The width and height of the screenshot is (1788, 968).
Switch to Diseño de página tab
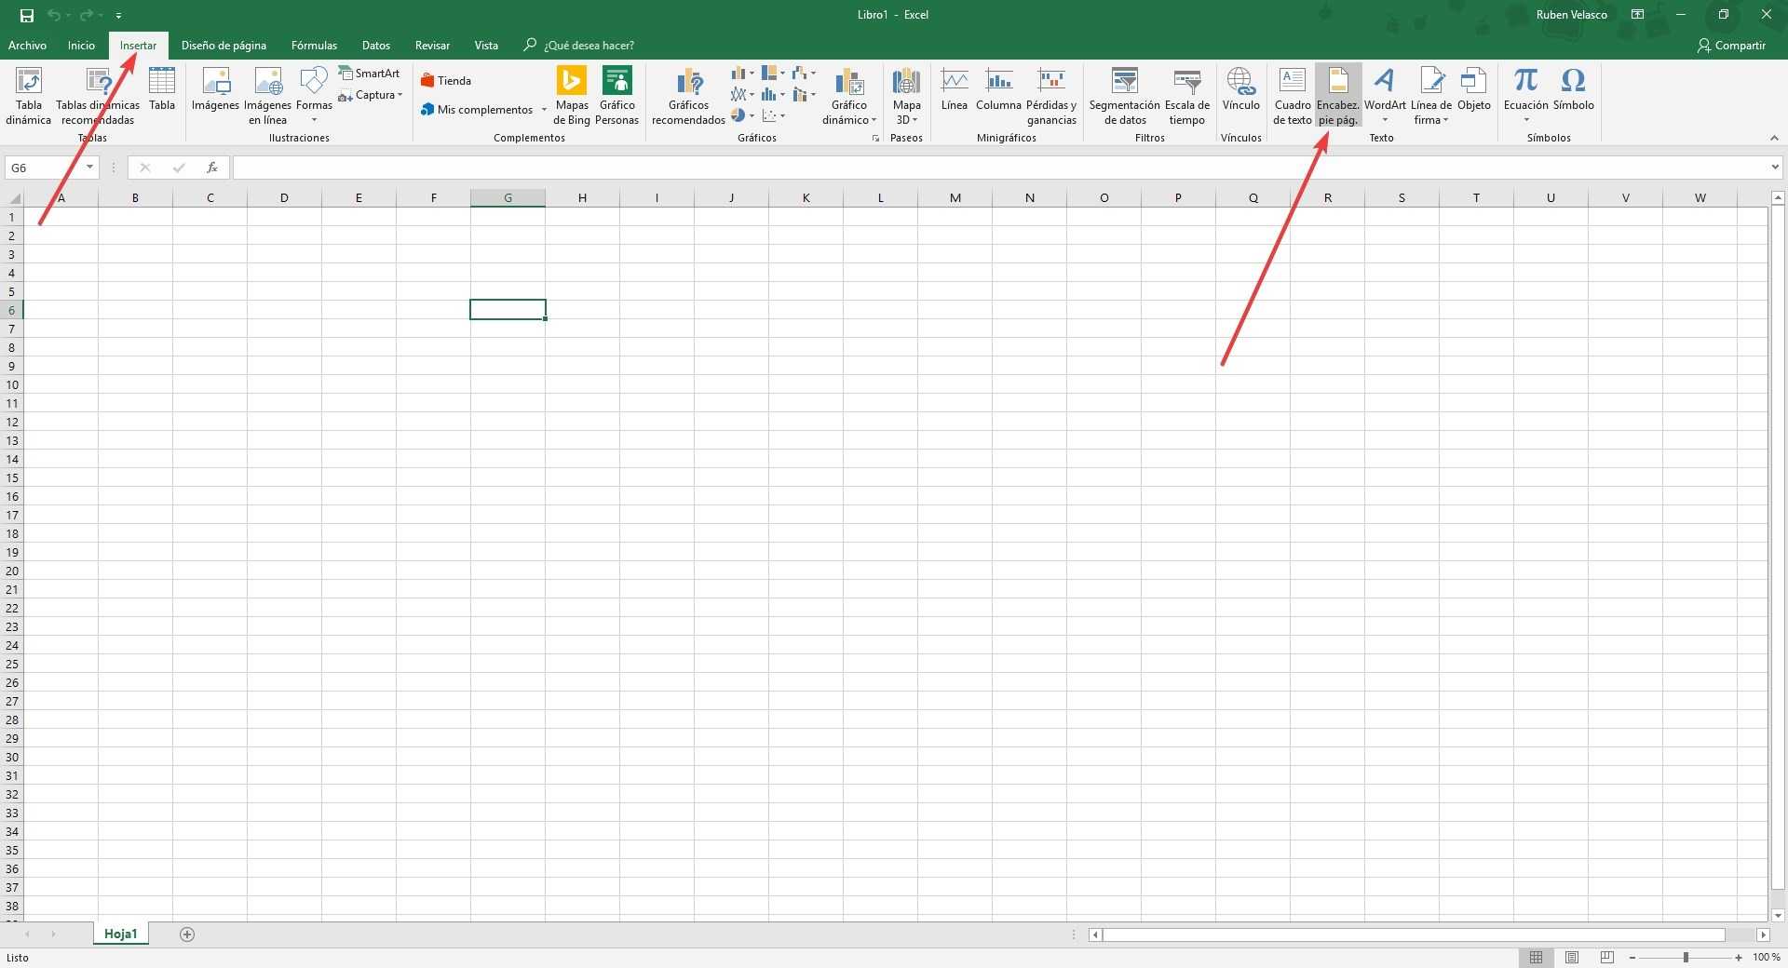(x=223, y=45)
